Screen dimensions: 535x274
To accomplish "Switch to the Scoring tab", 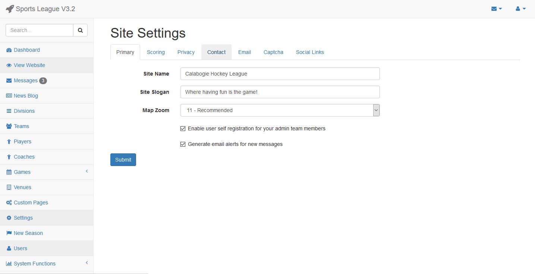I will click(156, 52).
